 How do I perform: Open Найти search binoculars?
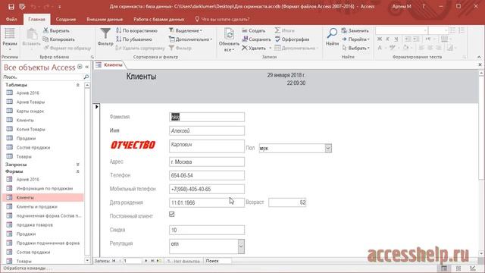[x=332, y=37]
